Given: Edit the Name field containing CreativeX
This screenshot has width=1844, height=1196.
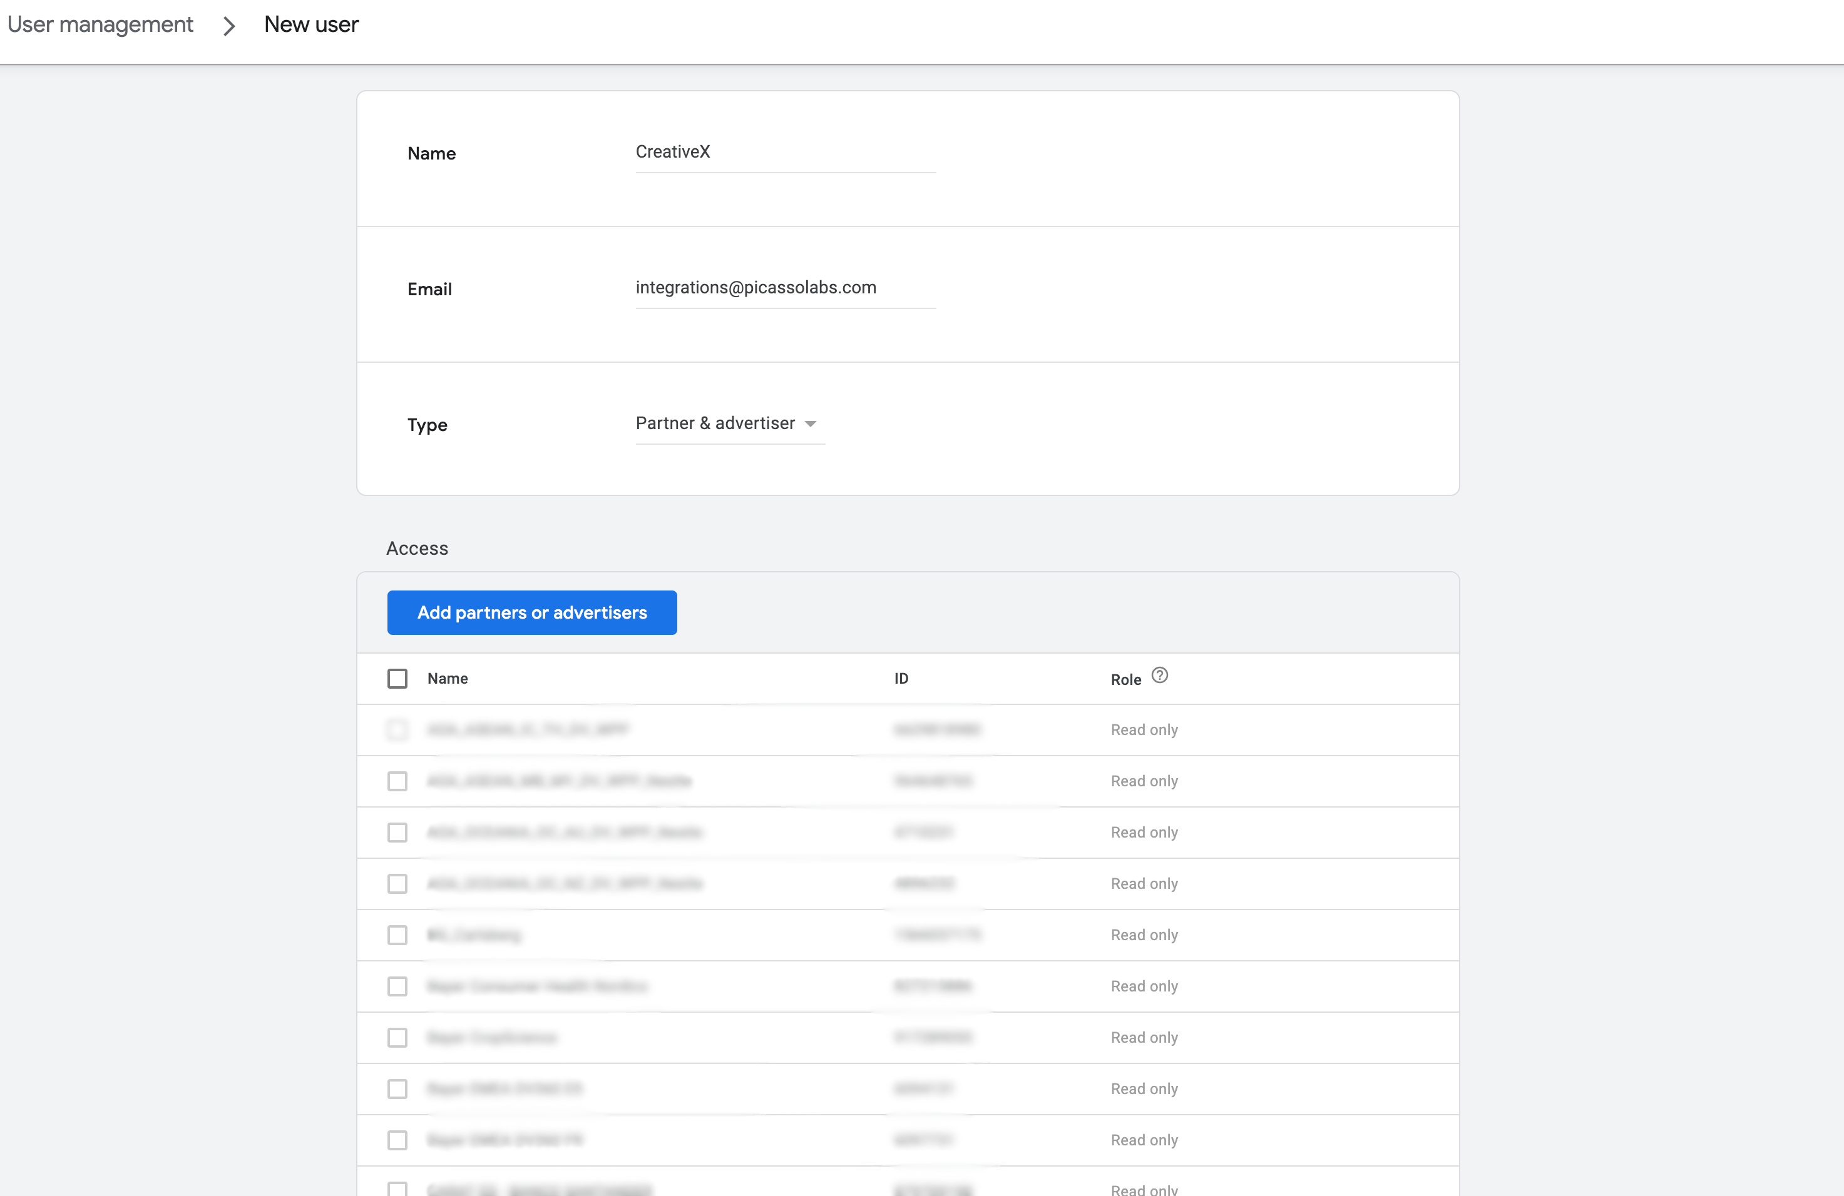Looking at the screenshot, I should click(786, 153).
